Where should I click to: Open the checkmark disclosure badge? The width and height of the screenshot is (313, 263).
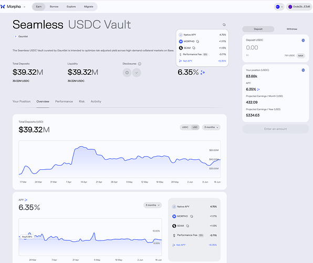click(137, 73)
